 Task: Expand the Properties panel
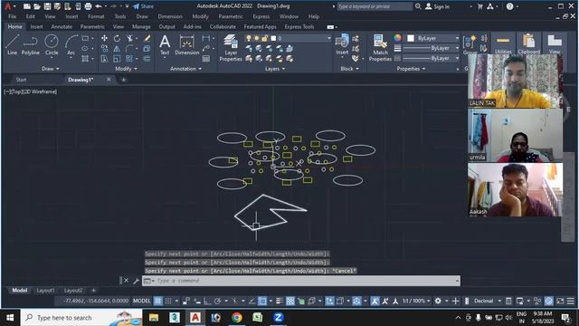click(411, 69)
